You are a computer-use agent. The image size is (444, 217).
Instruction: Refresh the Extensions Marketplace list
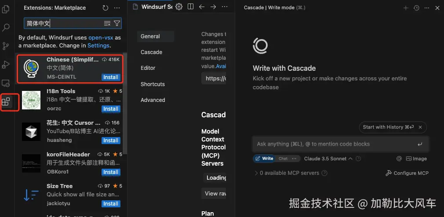(x=106, y=8)
